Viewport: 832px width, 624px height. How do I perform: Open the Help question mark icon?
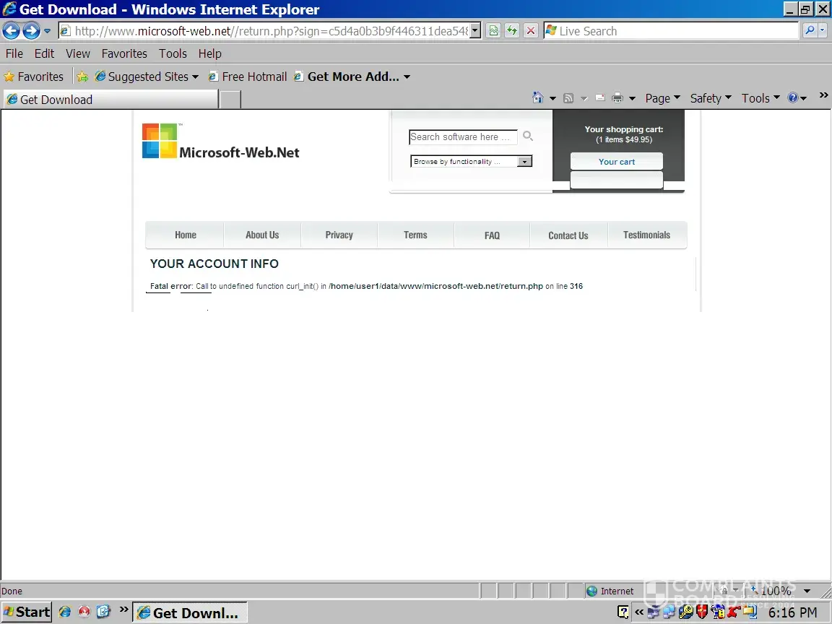[793, 98]
